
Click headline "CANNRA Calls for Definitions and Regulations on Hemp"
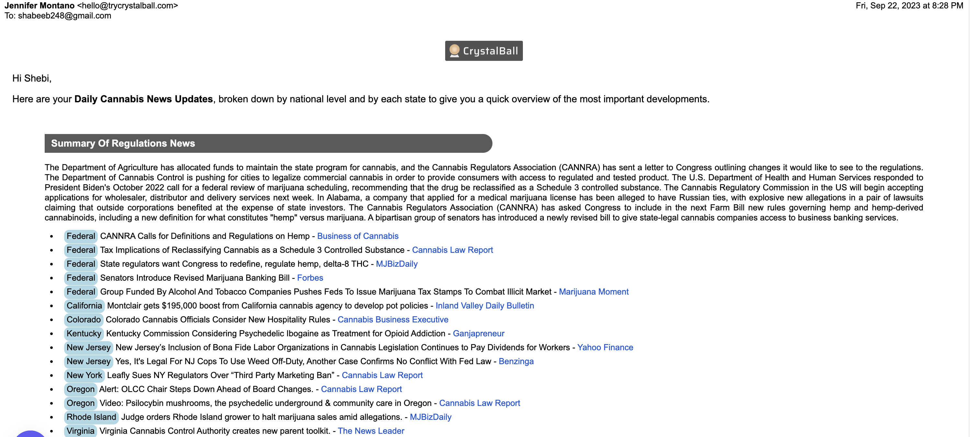(x=205, y=236)
